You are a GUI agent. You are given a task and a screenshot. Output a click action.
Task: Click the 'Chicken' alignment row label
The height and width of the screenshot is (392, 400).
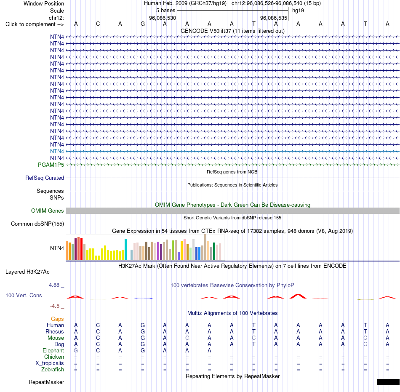pos(54,357)
